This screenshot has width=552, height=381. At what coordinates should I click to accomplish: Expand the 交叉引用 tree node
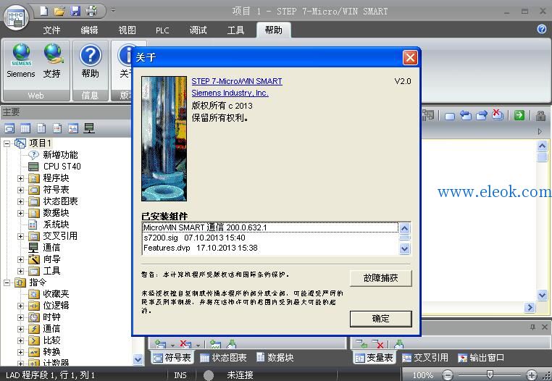(21, 236)
